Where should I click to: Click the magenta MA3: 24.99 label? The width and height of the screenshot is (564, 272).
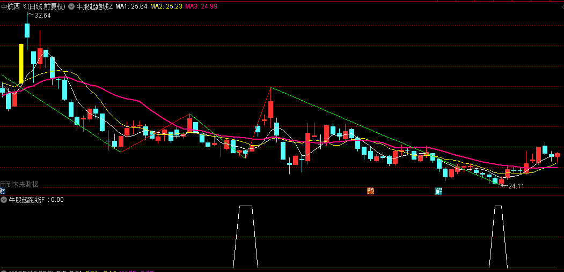pyautogui.click(x=201, y=6)
